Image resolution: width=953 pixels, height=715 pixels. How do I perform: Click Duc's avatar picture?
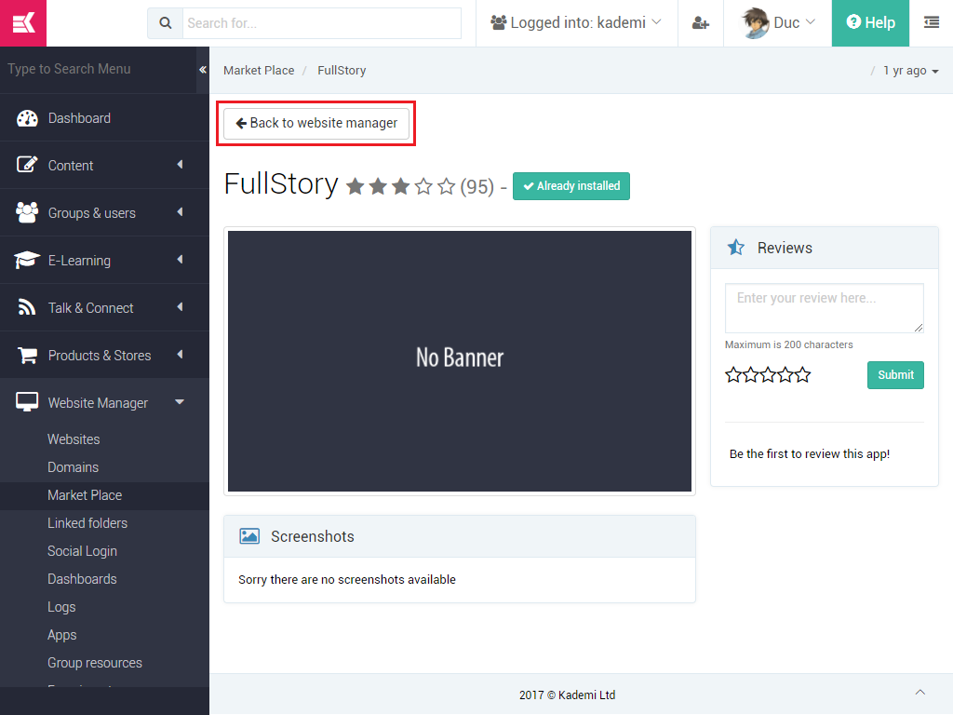[x=755, y=23]
